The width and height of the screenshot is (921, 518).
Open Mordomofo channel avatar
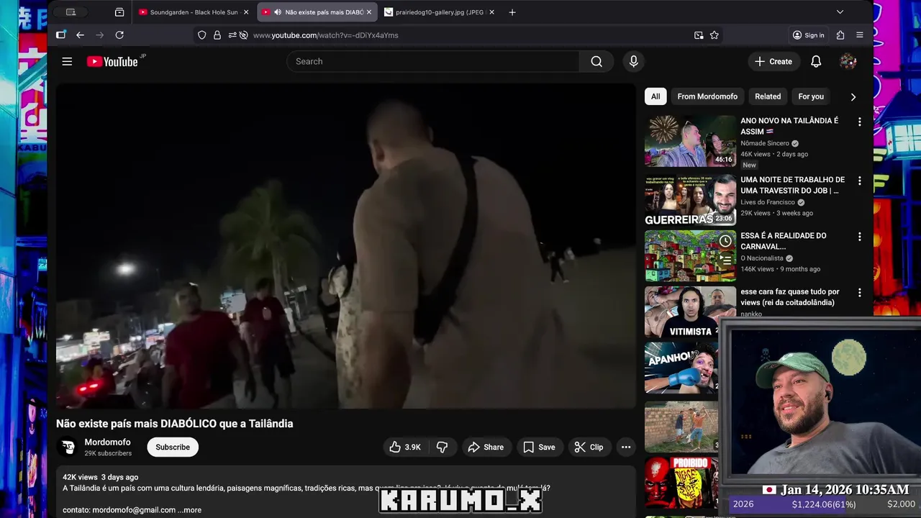click(x=68, y=447)
